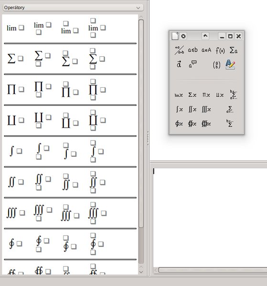Viewport: 267px width, 286px height.
Task: Insert plain triple integral operator
Action: point(16,213)
